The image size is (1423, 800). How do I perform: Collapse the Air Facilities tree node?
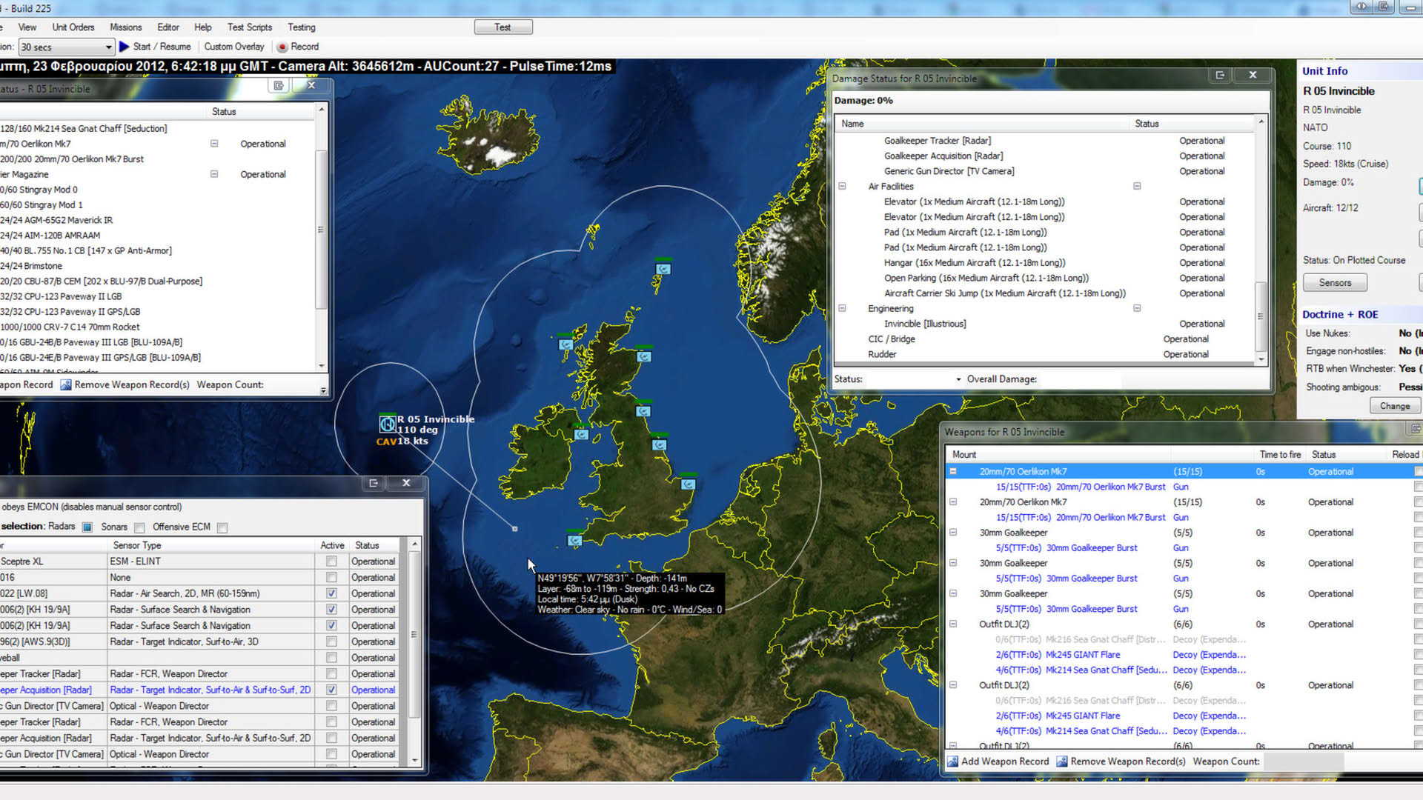(842, 186)
